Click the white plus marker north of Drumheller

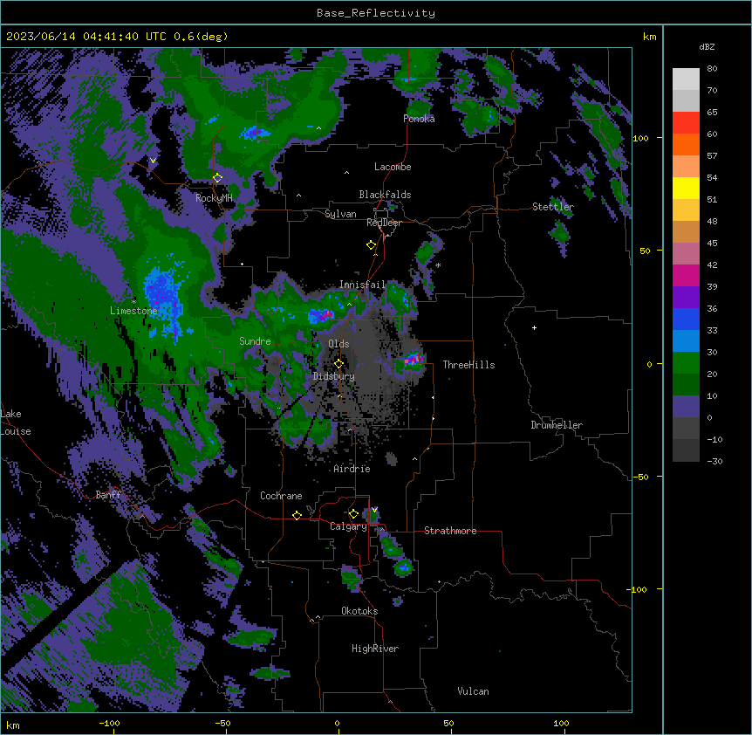[534, 327]
